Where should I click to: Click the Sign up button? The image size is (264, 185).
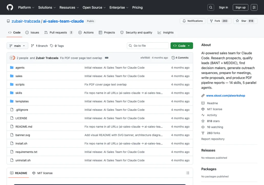pyautogui.click(x=241, y=7)
